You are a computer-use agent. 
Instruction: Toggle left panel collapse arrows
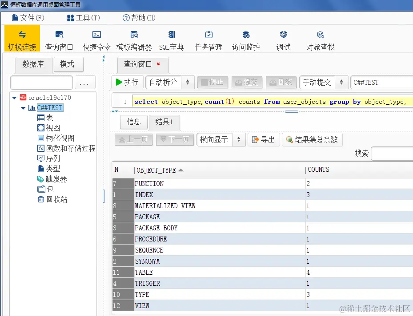[x=104, y=59]
